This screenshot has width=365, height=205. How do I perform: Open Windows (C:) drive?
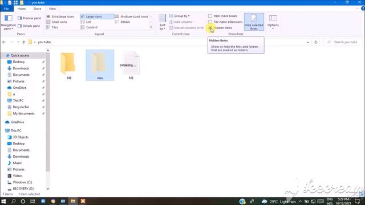(x=22, y=182)
